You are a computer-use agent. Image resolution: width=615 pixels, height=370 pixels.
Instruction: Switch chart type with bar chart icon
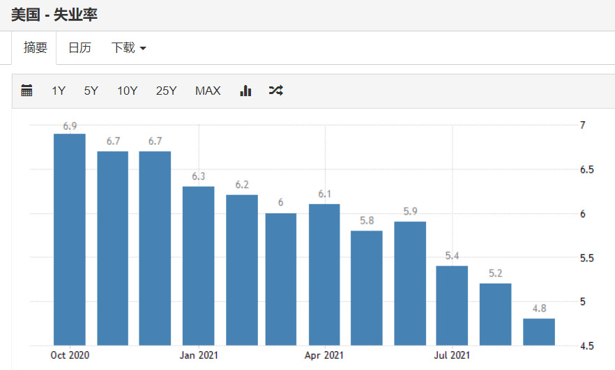click(x=245, y=91)
